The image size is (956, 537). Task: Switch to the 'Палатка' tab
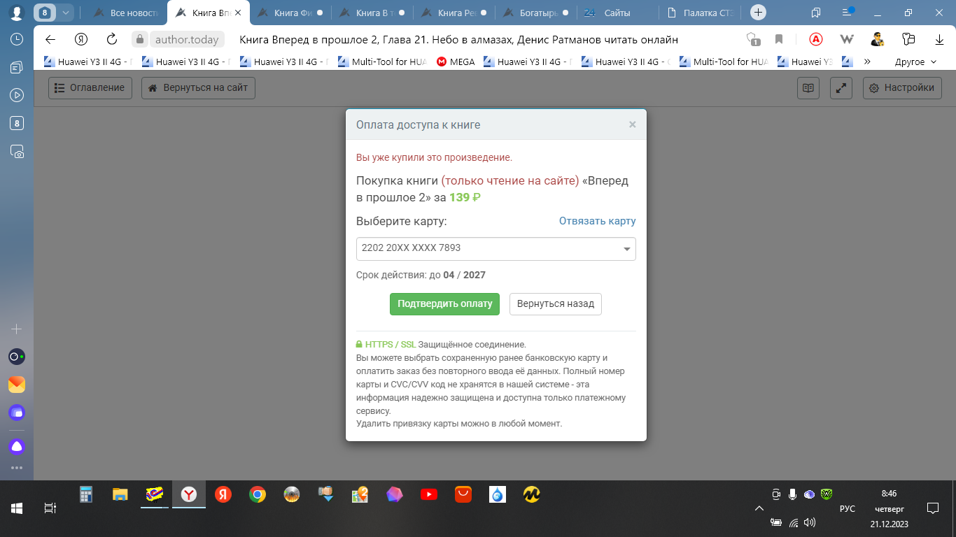pyautogui.click(x=700, y=13)
